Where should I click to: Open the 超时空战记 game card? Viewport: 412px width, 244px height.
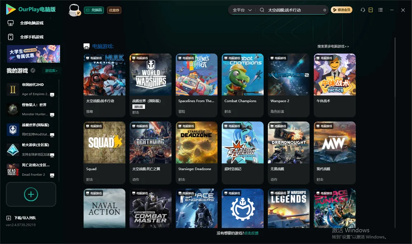243,153
